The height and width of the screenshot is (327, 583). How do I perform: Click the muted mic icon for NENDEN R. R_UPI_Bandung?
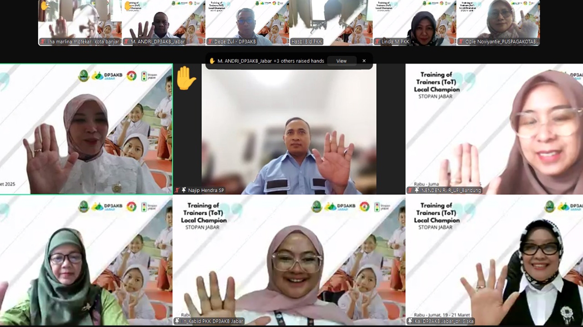coord(410,190)
